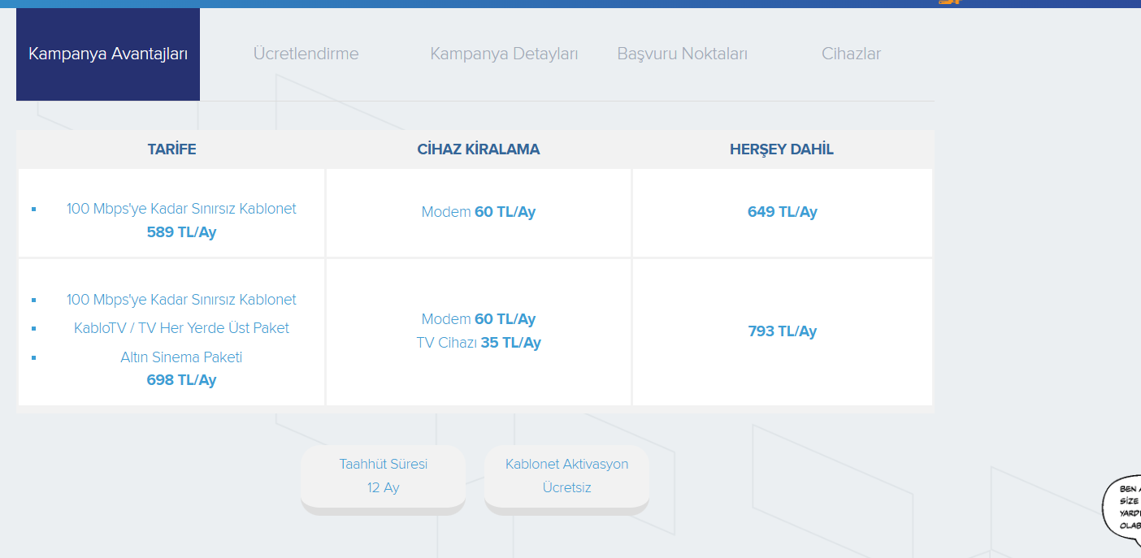Image resolution: width=1141 pixels, height=558 pixels.
Task: Click the Kablonet Aktivasyon Ücretsiz badge
Action: pos(566,476)
